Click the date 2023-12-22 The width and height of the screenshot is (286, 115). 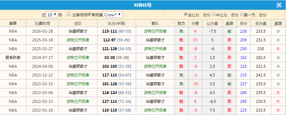(x=42, y=75)
